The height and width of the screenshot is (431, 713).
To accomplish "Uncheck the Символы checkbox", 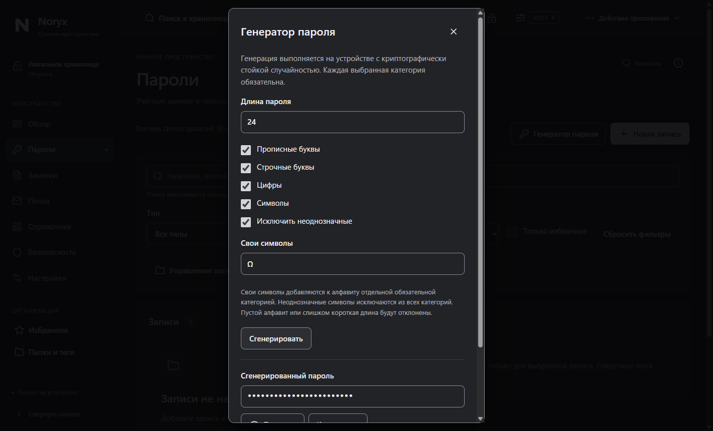I will (x=246, y=204).
